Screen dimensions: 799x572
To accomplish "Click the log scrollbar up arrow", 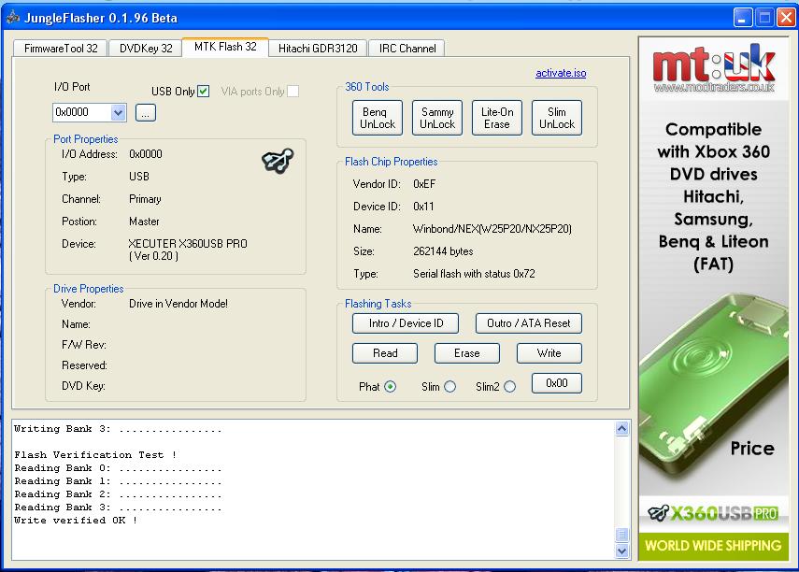I will click(621, 429).
